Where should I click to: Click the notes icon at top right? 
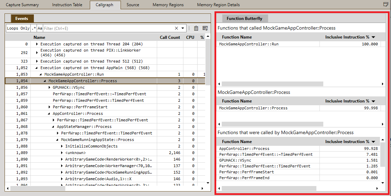coord(385,4)
